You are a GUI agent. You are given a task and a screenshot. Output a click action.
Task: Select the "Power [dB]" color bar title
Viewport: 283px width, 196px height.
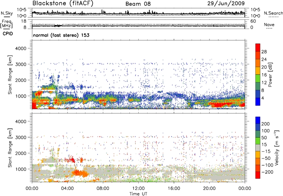270,75
